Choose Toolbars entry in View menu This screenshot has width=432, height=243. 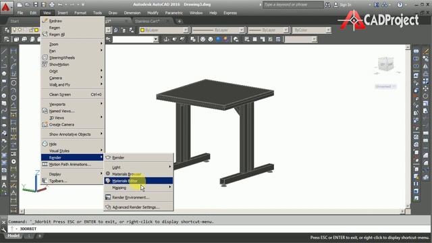(73, 181)
